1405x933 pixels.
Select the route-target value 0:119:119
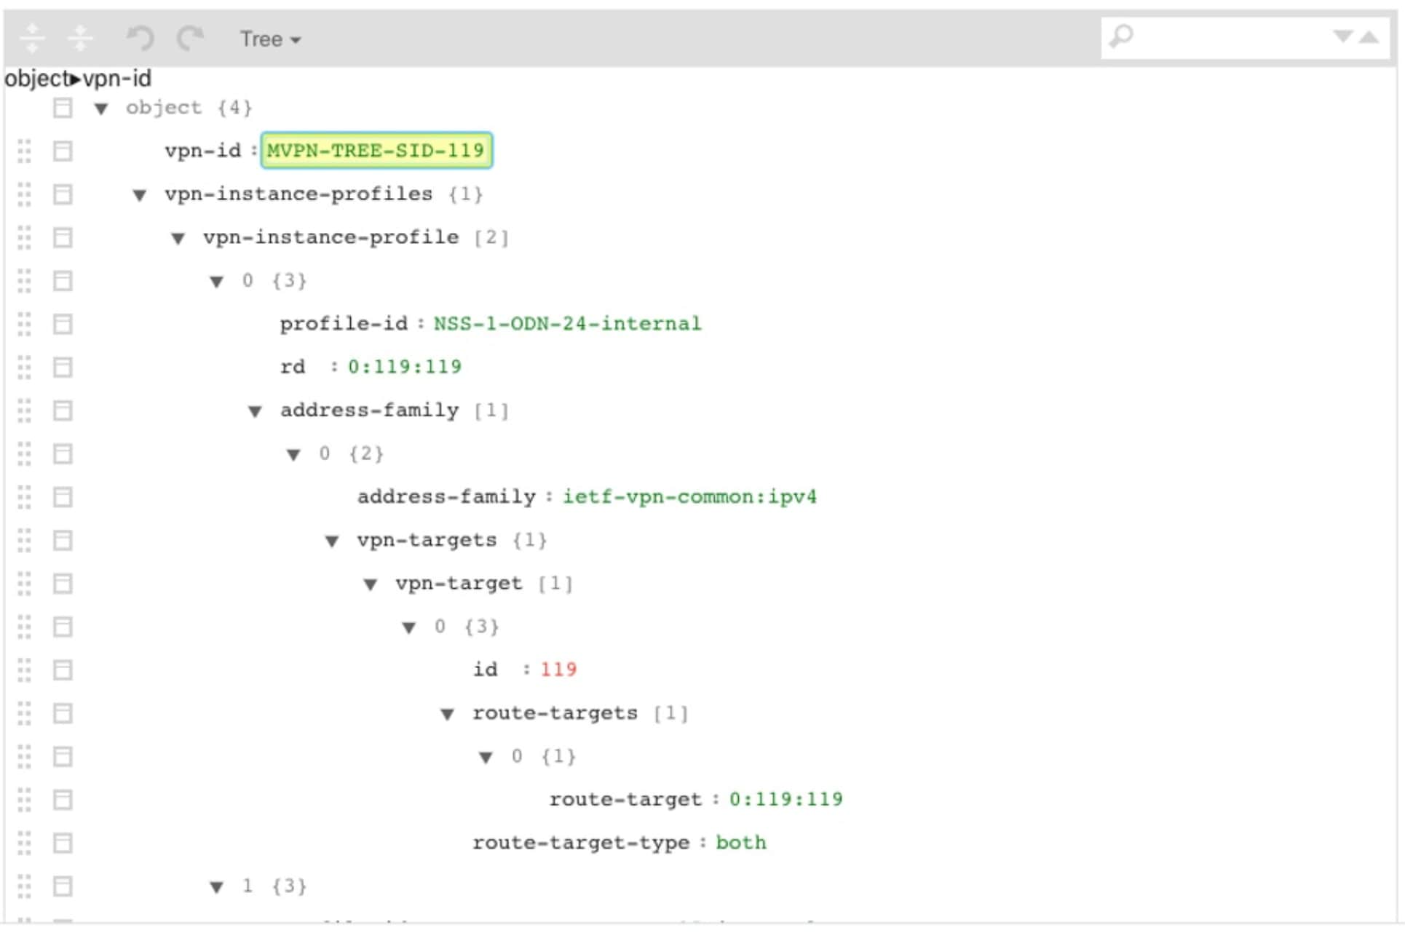coord(785,799)
